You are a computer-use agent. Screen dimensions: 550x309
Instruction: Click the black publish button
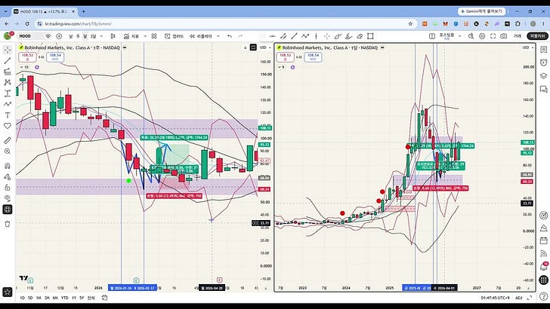(537, 36)
